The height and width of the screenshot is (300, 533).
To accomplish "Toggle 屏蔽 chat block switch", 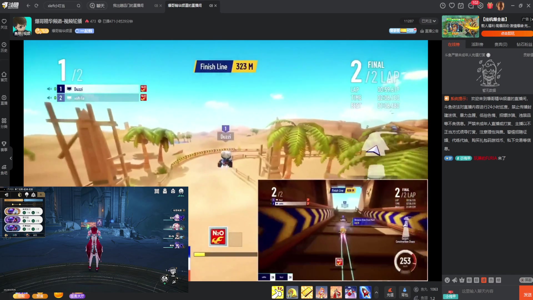I will (x=526, y=280).
